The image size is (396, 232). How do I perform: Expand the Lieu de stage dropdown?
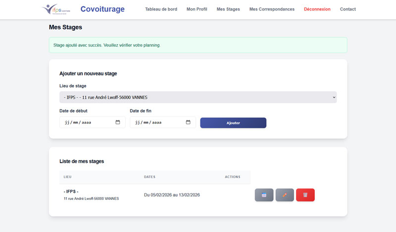point(198,97)
